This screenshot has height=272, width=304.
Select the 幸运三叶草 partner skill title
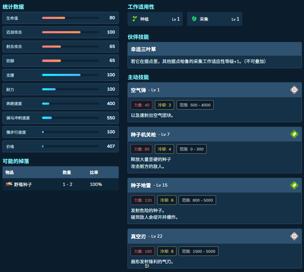143,49
